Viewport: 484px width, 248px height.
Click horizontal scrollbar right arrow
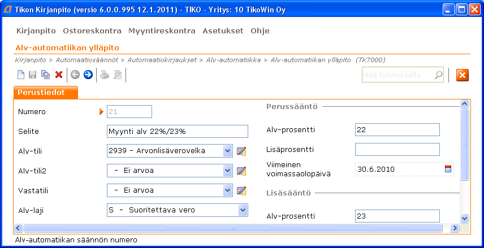click(x=455, y=228)
